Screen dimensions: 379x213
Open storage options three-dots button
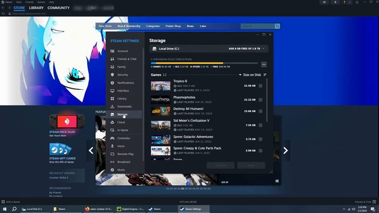tap(264, 64)
